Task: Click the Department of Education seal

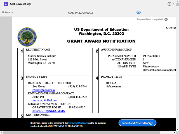Action: 27,37
